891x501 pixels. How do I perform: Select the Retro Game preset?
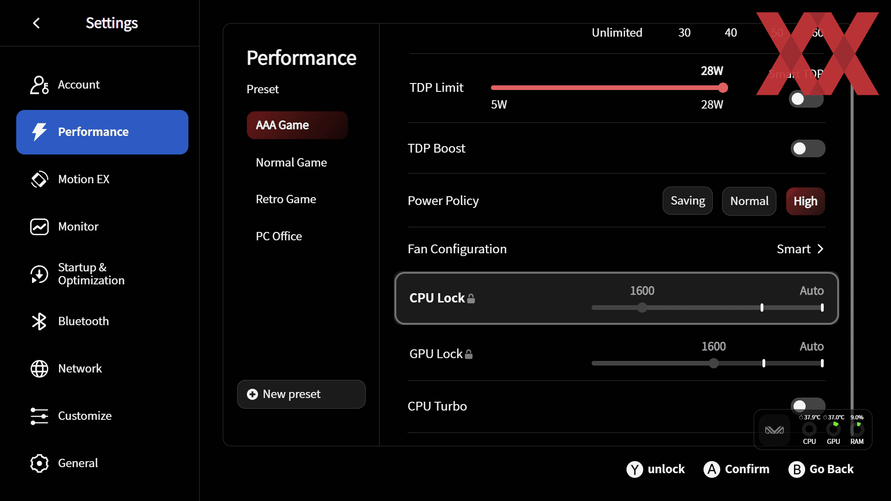coord(286,199)
